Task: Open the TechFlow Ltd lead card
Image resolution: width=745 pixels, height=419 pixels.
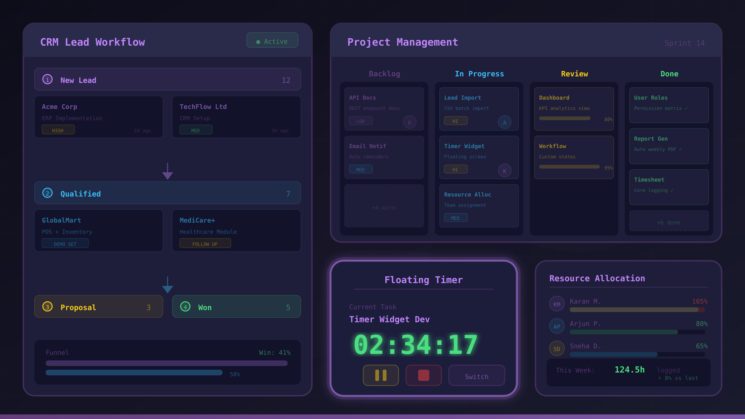Action: 236,117
